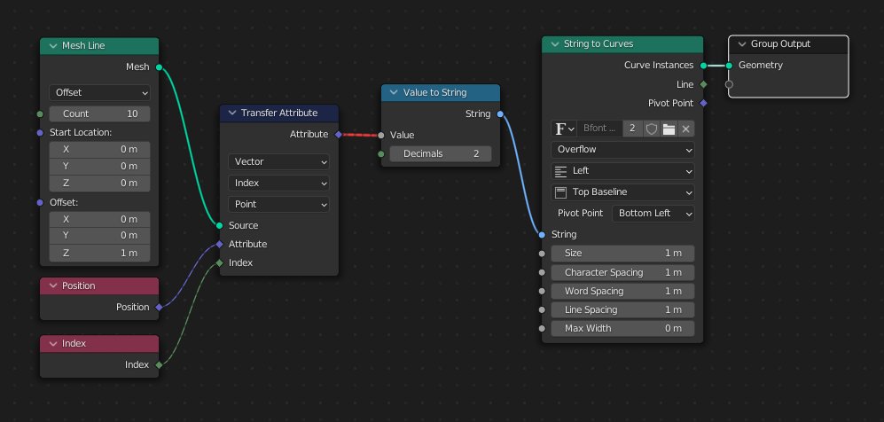Click Transfer Attribute Source input socket
This screenshot has width=884, height=422.
(x=219, y=225)
